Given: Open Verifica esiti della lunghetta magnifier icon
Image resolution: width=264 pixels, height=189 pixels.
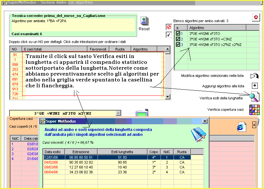Looking at the screenshot, I should (255, 97).
